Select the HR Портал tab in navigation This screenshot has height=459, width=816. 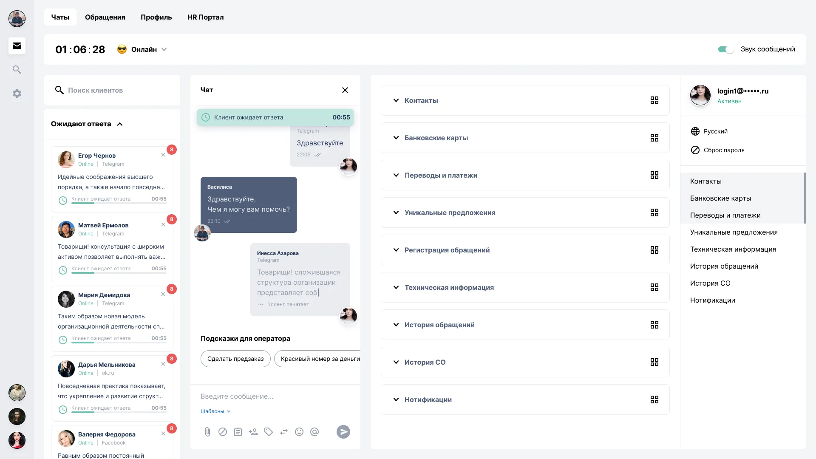[205, 17]
